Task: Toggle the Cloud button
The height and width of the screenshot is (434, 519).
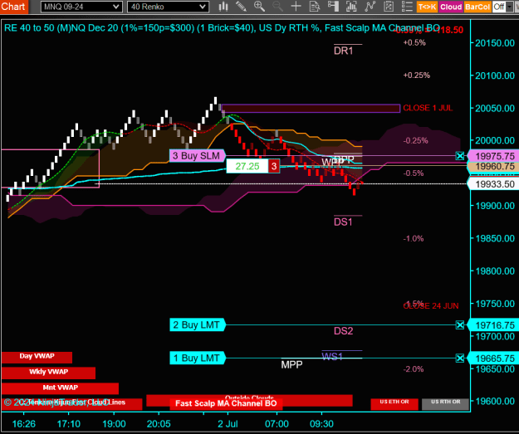Action: pyautogui.click(x=450, y=7)
